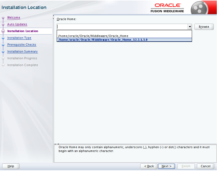Proceed with the Next button

[x=167, y=166]
